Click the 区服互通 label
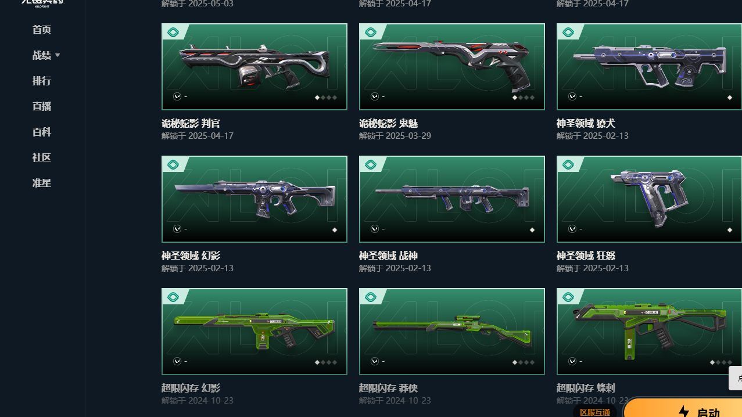The image size is (742, 417). coord(595,412)
